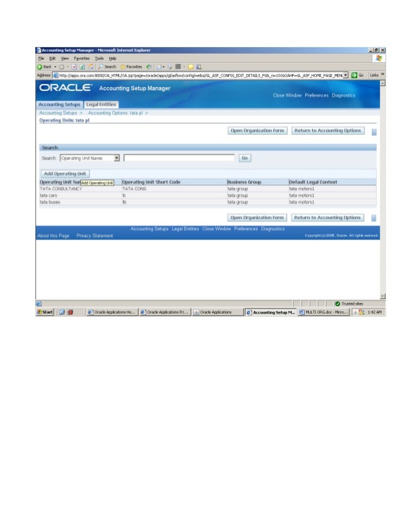The width and height of the screenshot is (400, 518).
Task: Open About this Page link
Action: tap(53, 236)
